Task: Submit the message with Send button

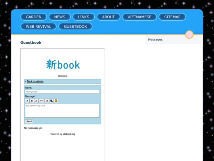Action: point(29,121)
